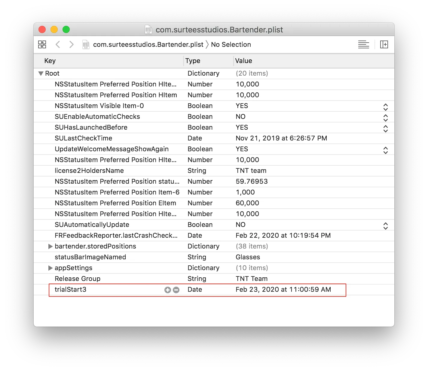
Task: Select the UpdateWelcomeMessageShowAgain key
Action: tap(112, 149)
